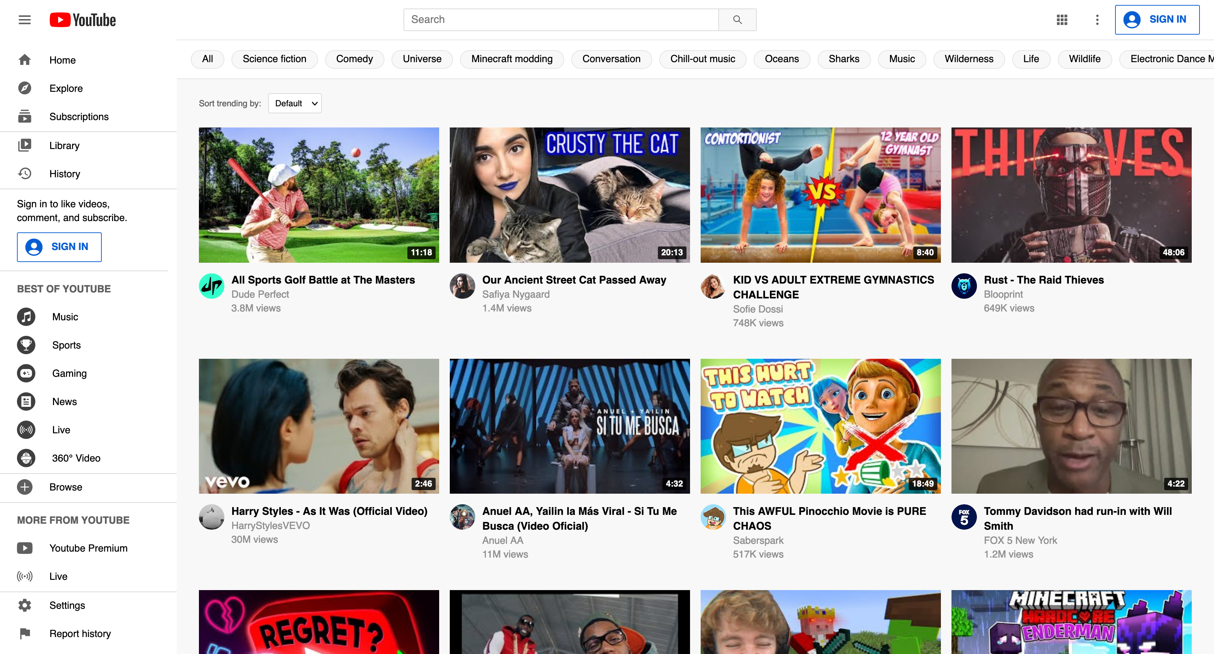Open the Sort trending by Default dropdown

click(x=295, y=103)
